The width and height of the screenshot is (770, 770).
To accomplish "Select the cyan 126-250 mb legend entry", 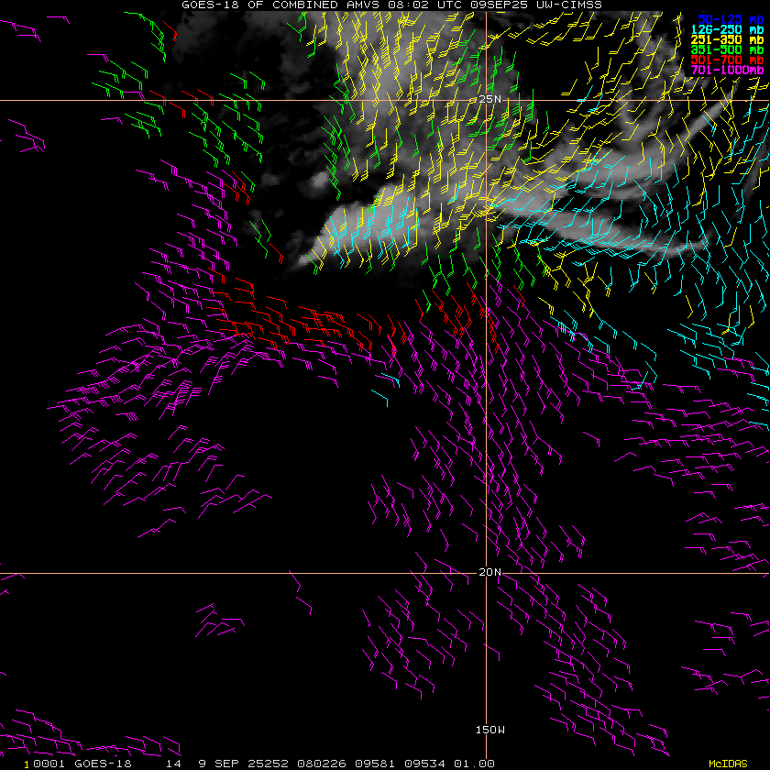I will point(728,29).
